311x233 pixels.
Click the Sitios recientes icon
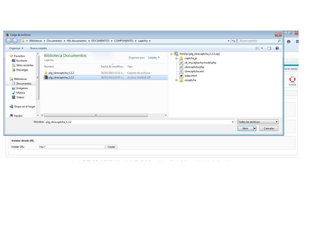click(14, 65)
